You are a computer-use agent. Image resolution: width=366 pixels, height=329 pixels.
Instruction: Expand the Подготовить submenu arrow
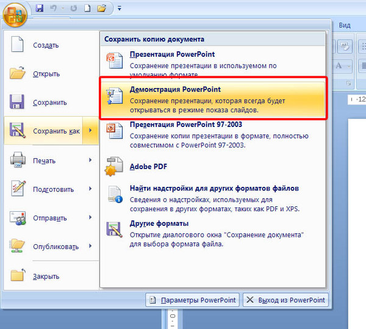tap(90, 189)
